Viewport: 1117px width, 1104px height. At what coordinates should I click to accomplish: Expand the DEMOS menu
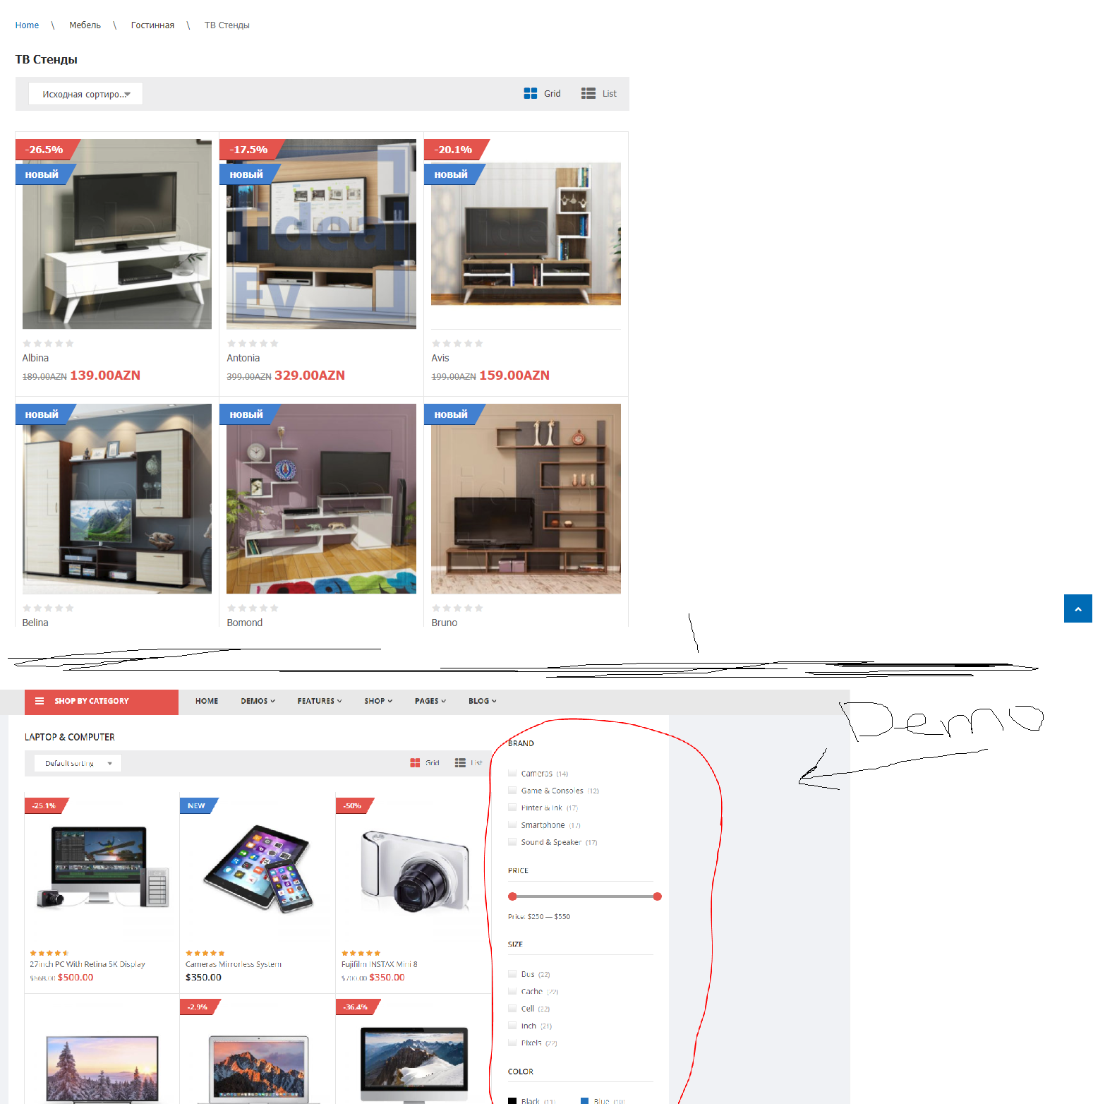pos(258,701)
